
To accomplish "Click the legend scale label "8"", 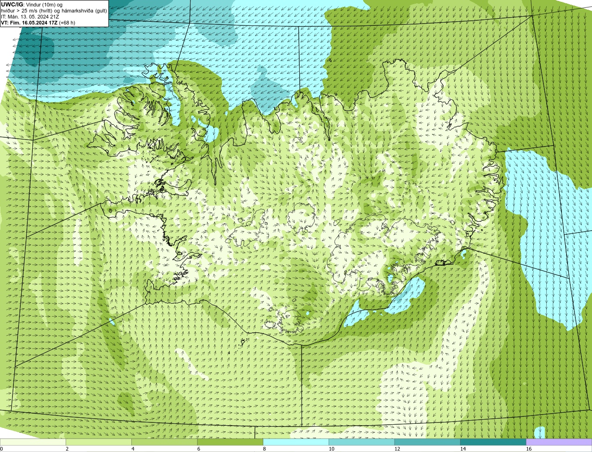I will click(x=264, y=449).
